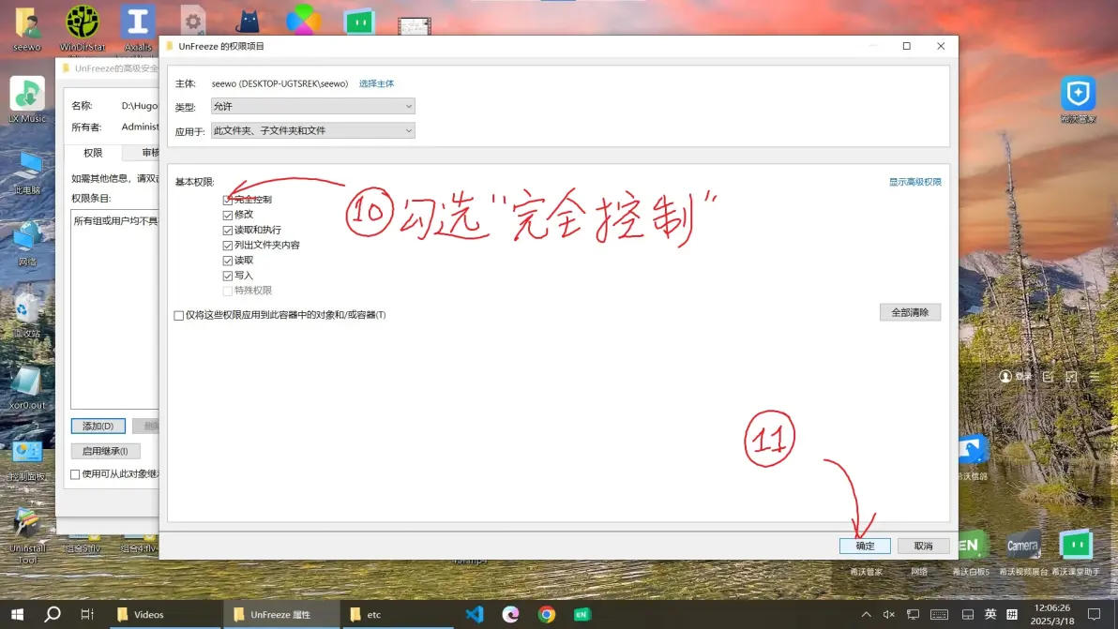Switch to the 权限 tab
Image resolution: width=1118 pixels, height=629 pixels.
coord(93,153)
